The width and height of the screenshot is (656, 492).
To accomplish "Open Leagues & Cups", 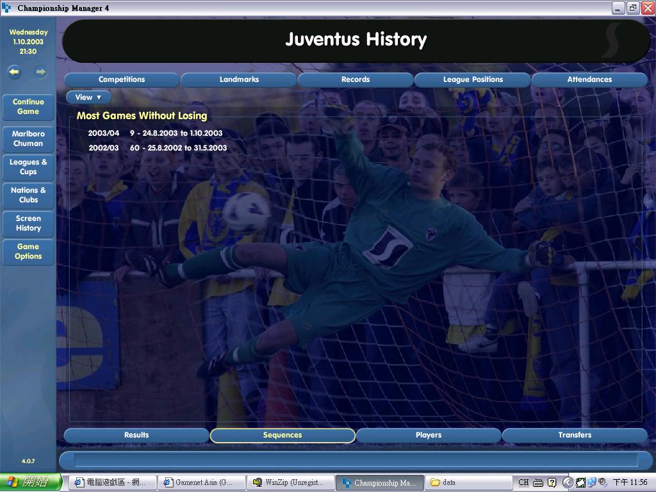I will point(28,167).
